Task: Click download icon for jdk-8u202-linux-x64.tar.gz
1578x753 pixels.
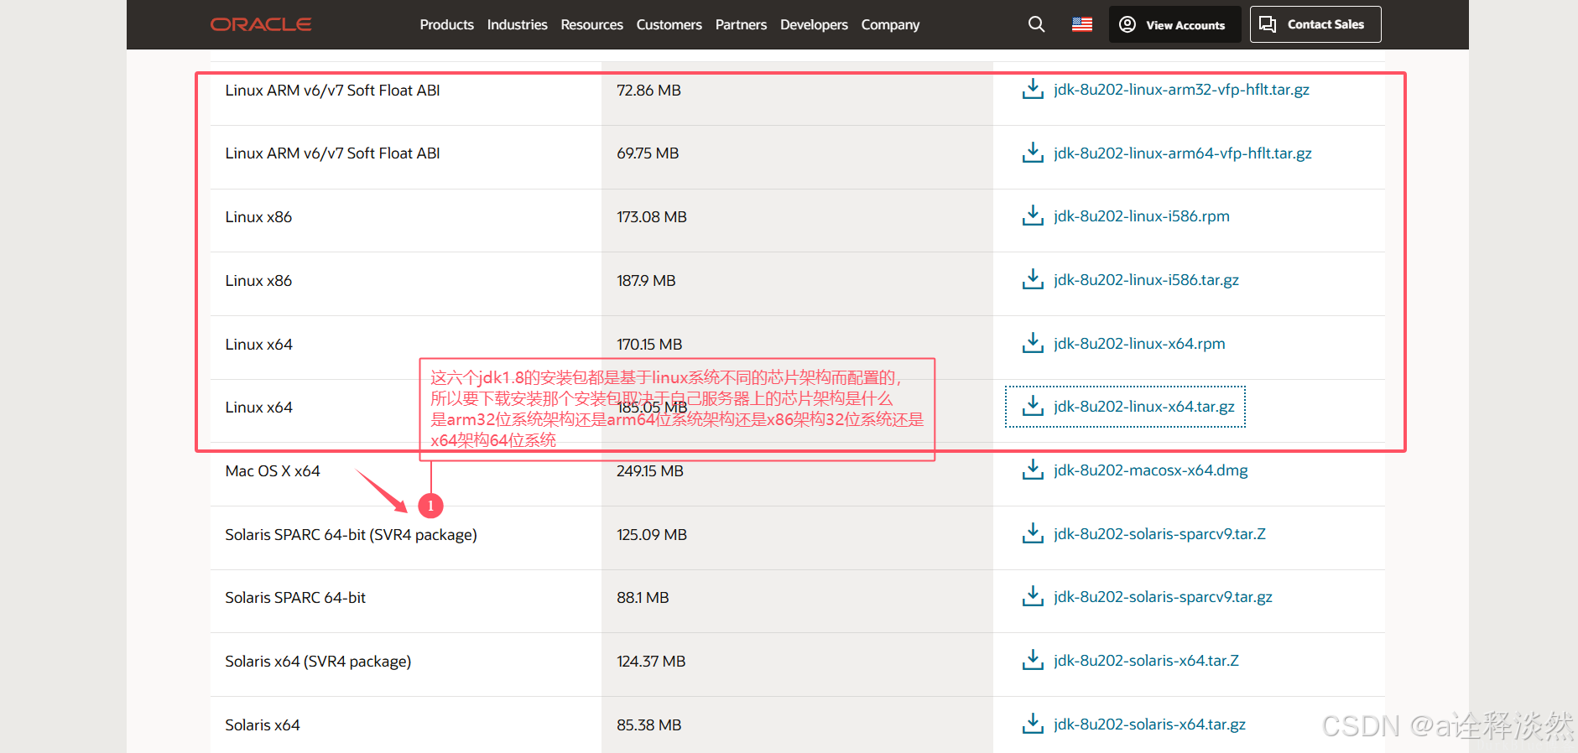Action: pos(1033,407)
